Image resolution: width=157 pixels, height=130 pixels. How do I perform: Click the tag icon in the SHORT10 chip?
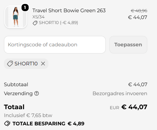(10, 64)
